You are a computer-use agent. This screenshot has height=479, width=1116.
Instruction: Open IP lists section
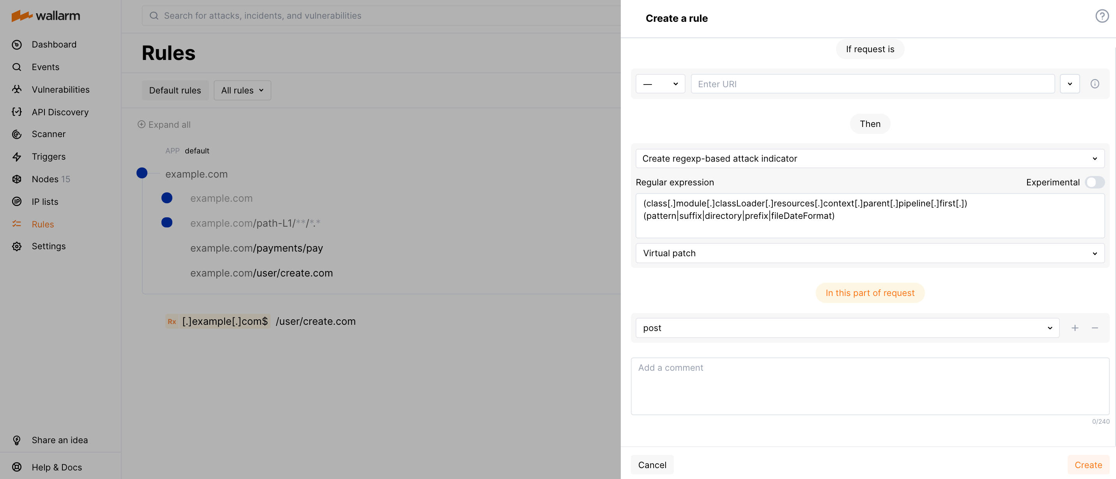pos(45,202)
